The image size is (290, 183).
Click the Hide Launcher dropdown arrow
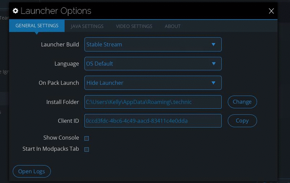point(214,83)
